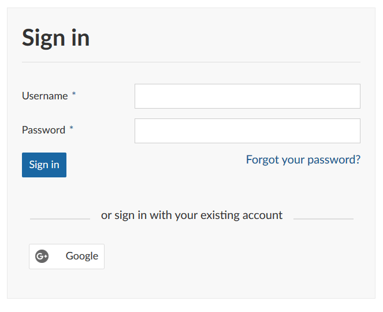
Task: Click the asterisk next to Password
Action: pos(72,129)
